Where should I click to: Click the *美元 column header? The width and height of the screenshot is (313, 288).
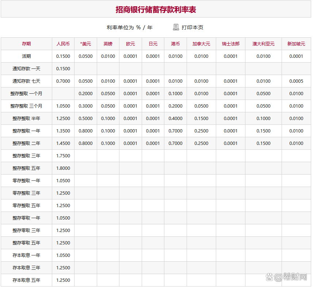coord(85,44)
